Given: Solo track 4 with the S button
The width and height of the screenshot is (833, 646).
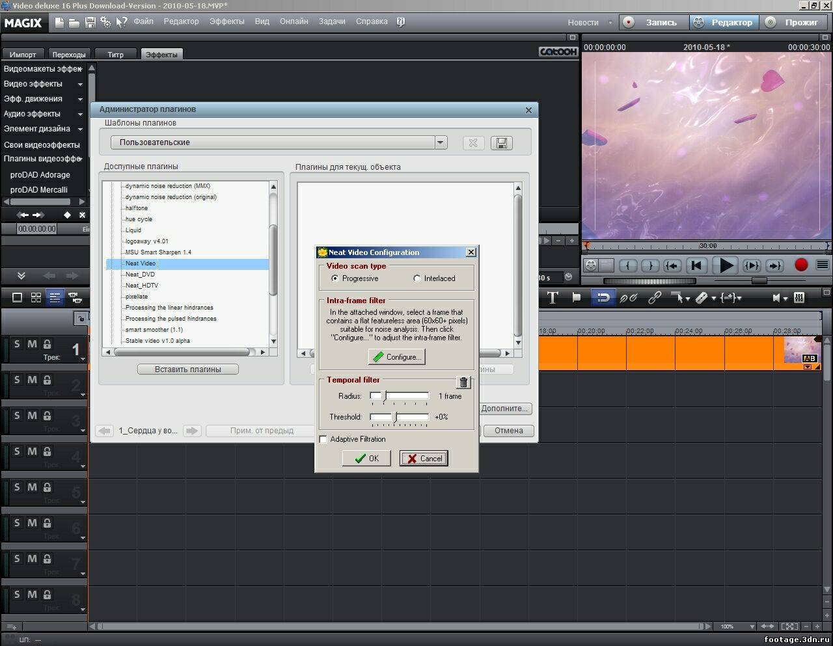Looking at the screenshot, I should pyautogui.click(x=17, y=451).
